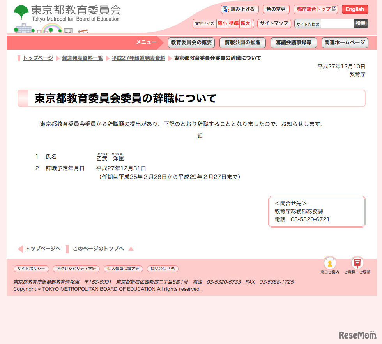The height and width of the screenshot is (344, 382).
Task: Select the 標準 font size option
Action: 233,23
